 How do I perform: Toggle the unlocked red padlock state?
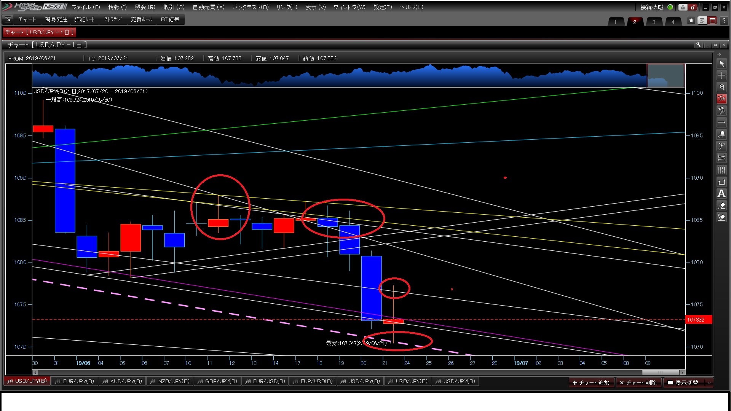click(693, 7)
